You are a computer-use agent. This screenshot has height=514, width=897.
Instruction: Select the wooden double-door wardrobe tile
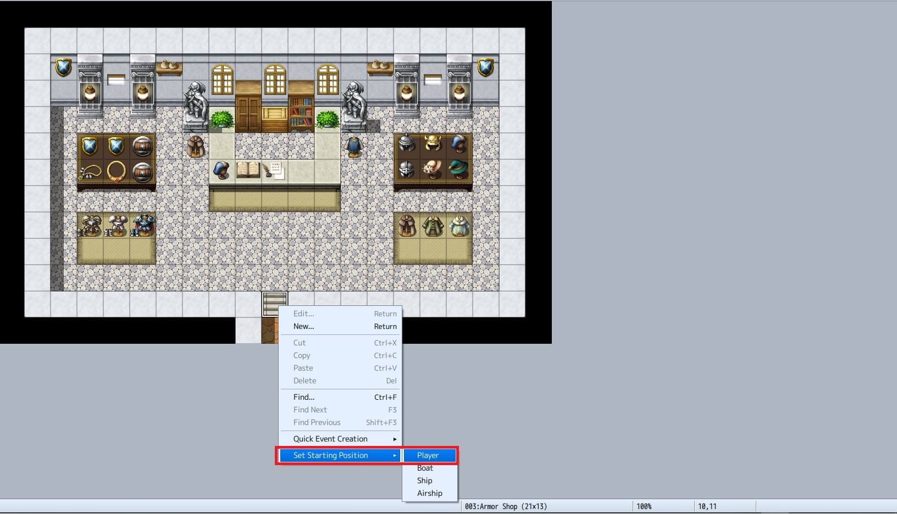248,107
